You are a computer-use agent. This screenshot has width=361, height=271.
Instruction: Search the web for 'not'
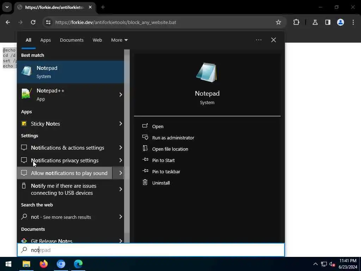coord(65,217)
